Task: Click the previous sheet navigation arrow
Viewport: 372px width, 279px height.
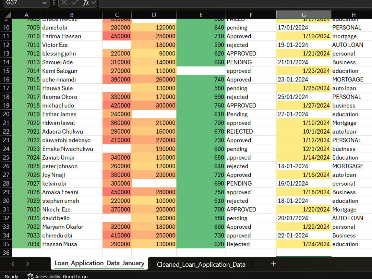Action: coord(13,264)
